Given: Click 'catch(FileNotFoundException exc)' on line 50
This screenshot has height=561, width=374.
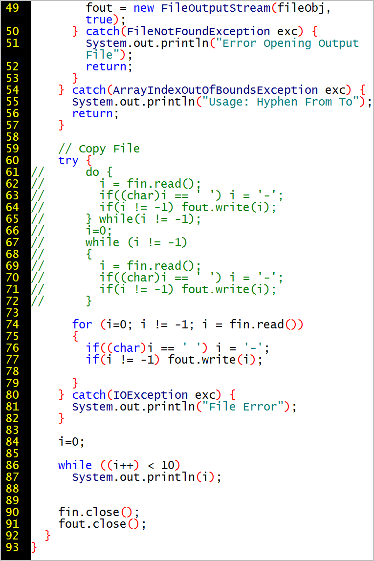Looking at the screenshot, I should coord(195,31).
